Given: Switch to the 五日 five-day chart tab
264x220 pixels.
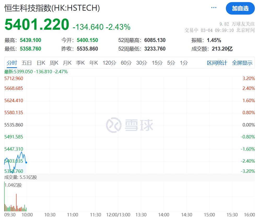Looking at the screenshot, I should click(x=27, y=63).
